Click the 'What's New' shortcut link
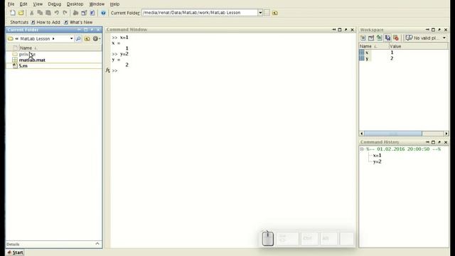The width and height of the screenshot is (455, 256). click(78, 22)
